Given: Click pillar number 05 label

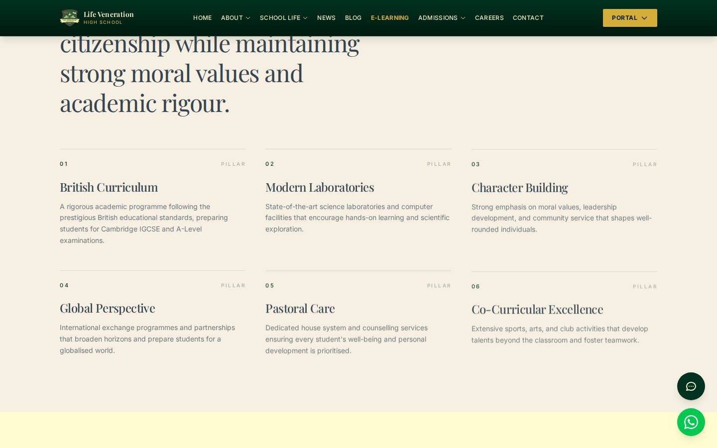Looking at the screenshot, I should [x=270, y=286].
